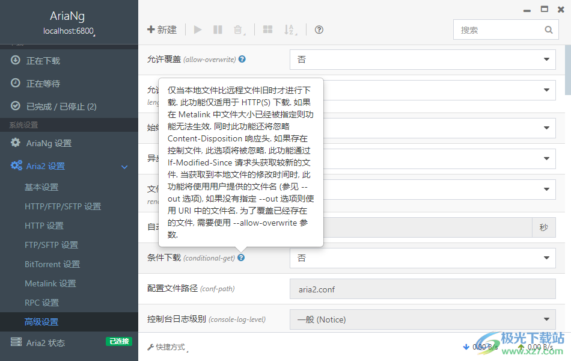Click the download icon for 正在下载
The width and height of the screenshot is (571, 361).
[15, 60]
